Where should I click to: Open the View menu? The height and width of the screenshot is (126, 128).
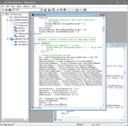pos(13,6)
